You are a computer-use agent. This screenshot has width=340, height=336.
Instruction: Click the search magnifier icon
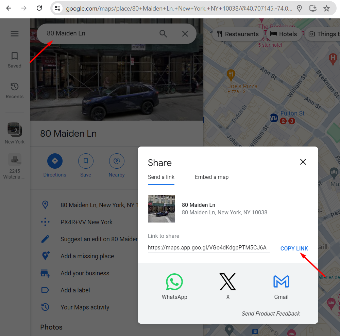tap(163, 34)
